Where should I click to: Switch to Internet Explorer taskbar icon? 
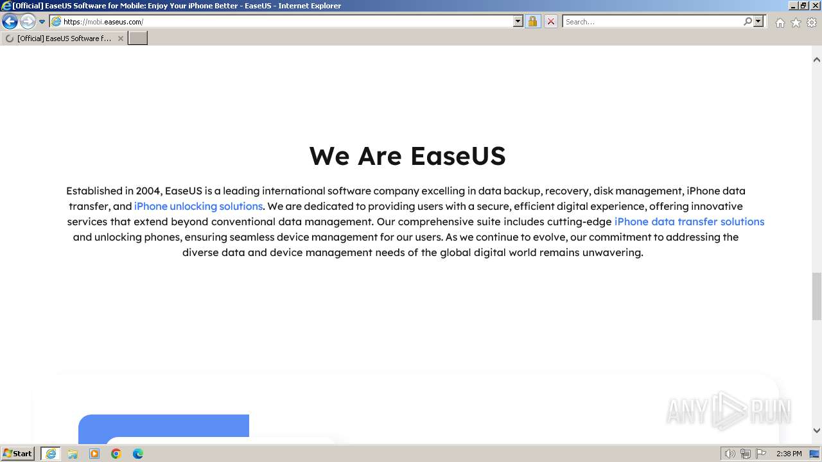coord(51,454)
